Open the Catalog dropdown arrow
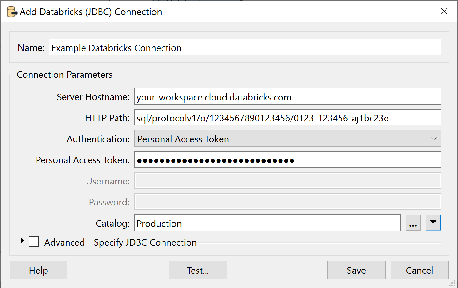This screenshot has width=458, height=288. coord(433,222)
